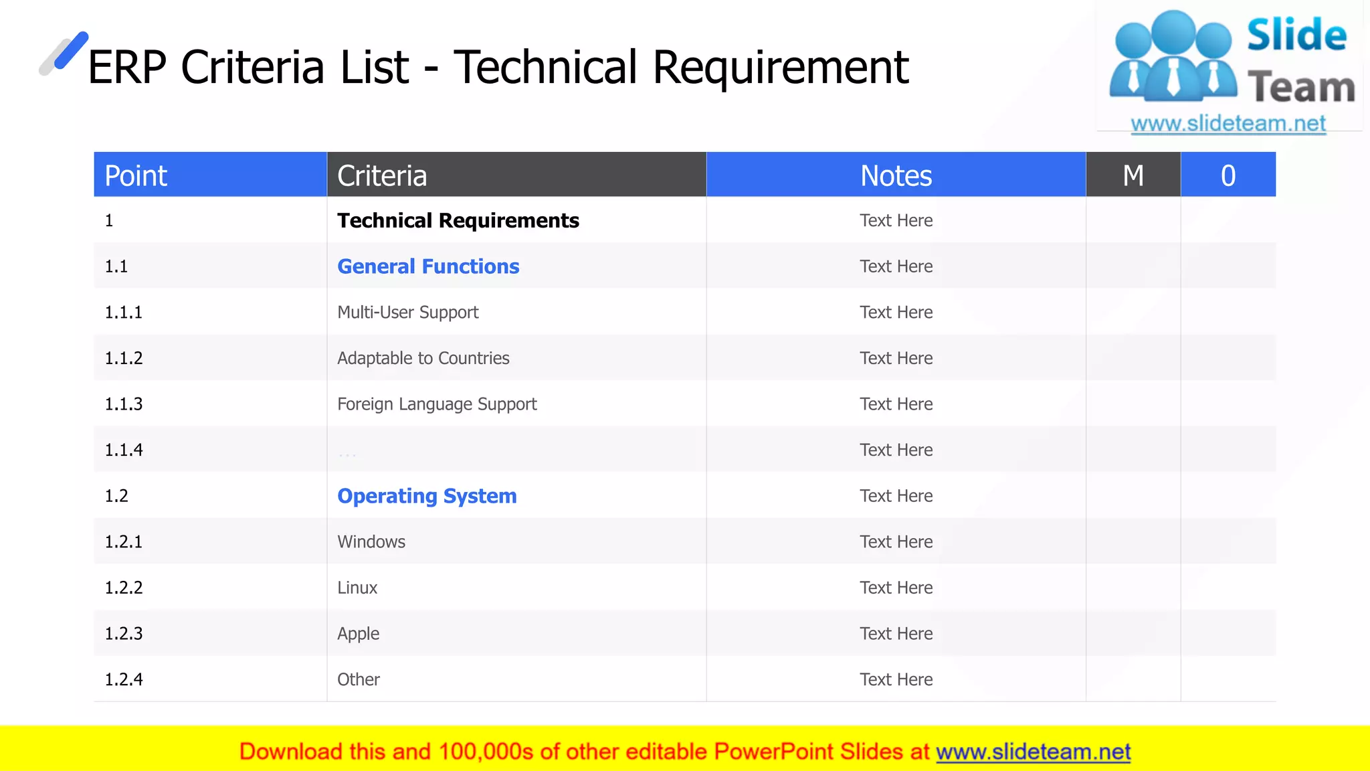Click Text Here in the 1.1.4 row
The image size is (1370, 771).
coord(896,450)
